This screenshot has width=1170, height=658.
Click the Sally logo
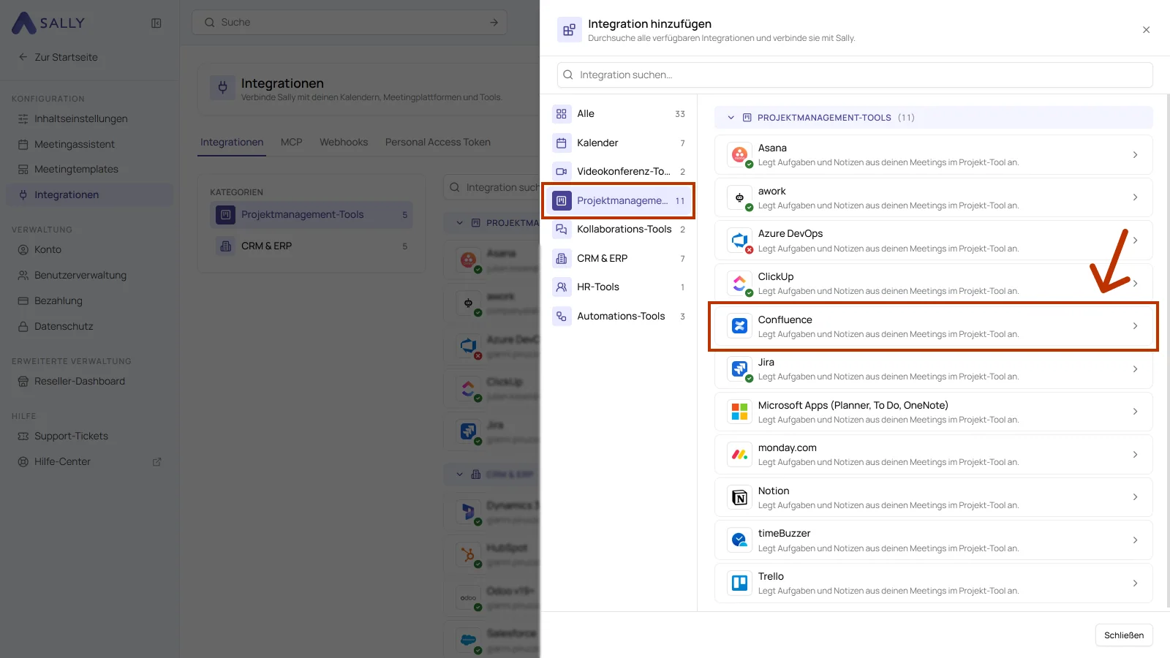click(x=48, y=23)
